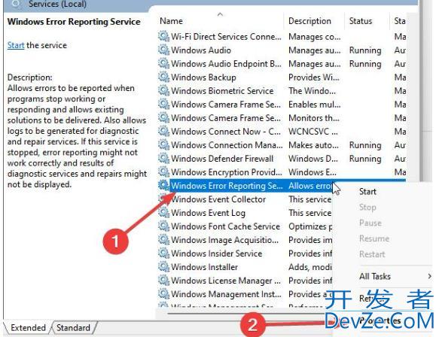Screen dimensions: 442x337
Task: Select the Windows Event Log name
Action: click(x=208, y=213)
